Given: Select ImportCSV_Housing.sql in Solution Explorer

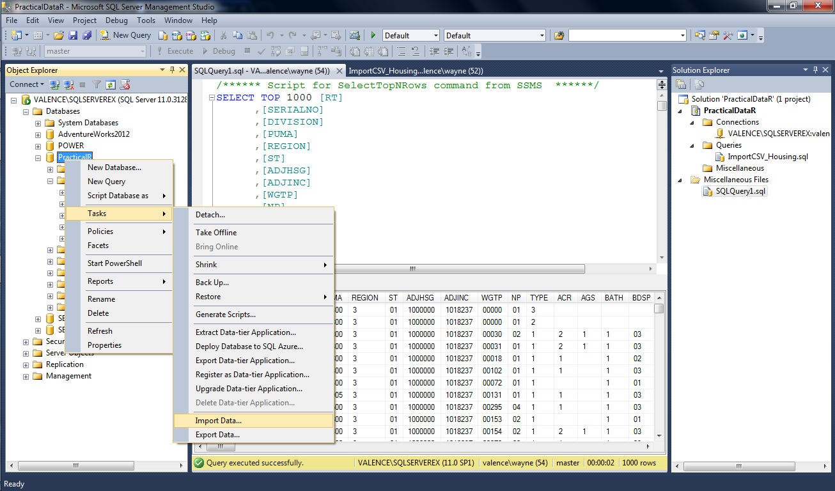Looking at the screenshot, I should (x=767, y=157).
